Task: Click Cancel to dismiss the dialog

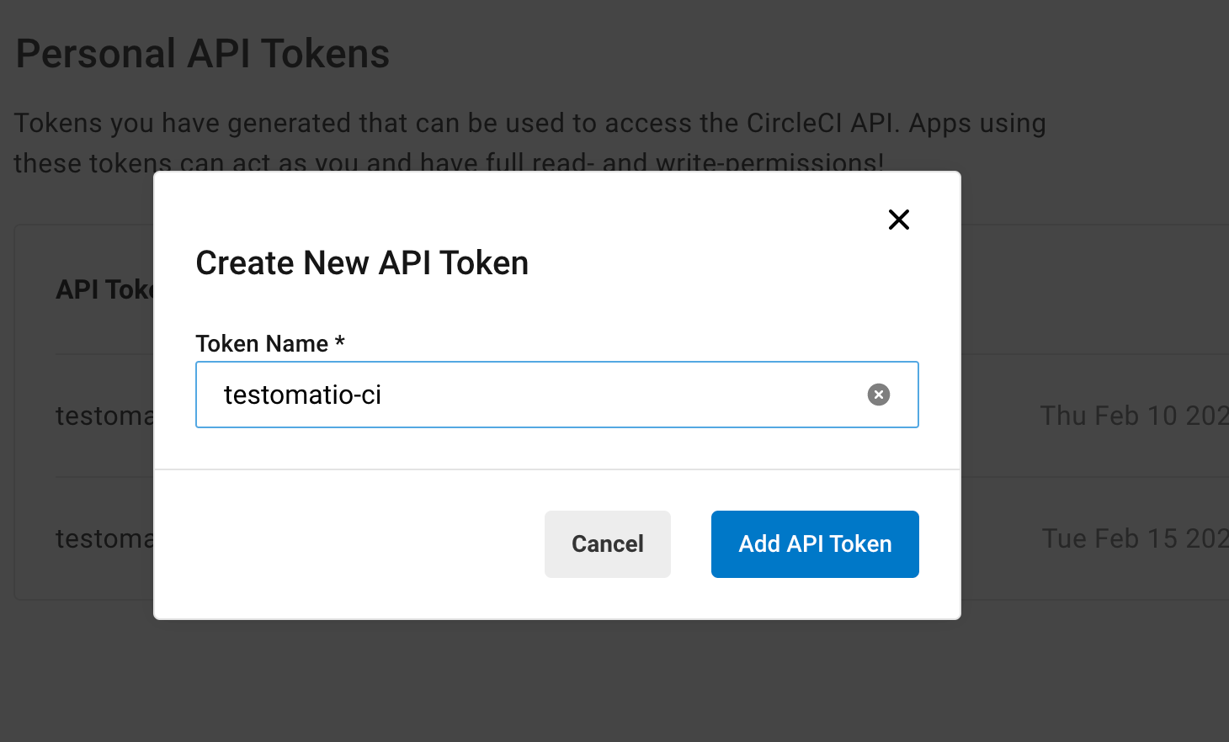Action: click(x=608, y=544)
